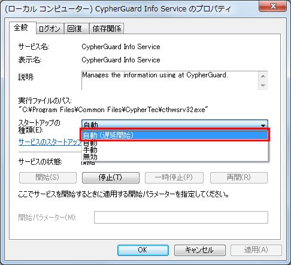Switch to the ログオン tab
The height and width of the screenshot is (265, 291).
click(50, 28)
